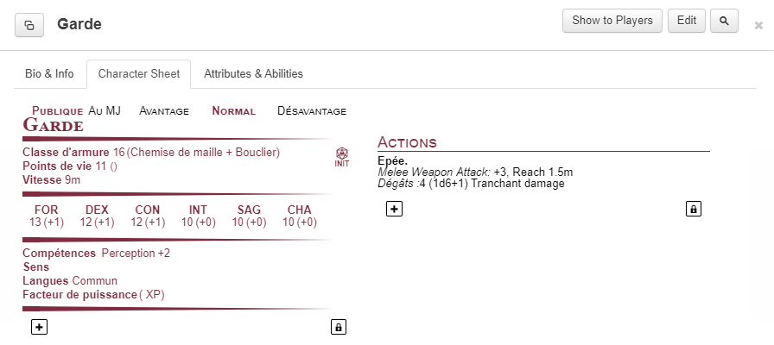This screenshot has height=345, width=774.
Task: Add a trait with the left plus icon
Action: pos(39,327)
